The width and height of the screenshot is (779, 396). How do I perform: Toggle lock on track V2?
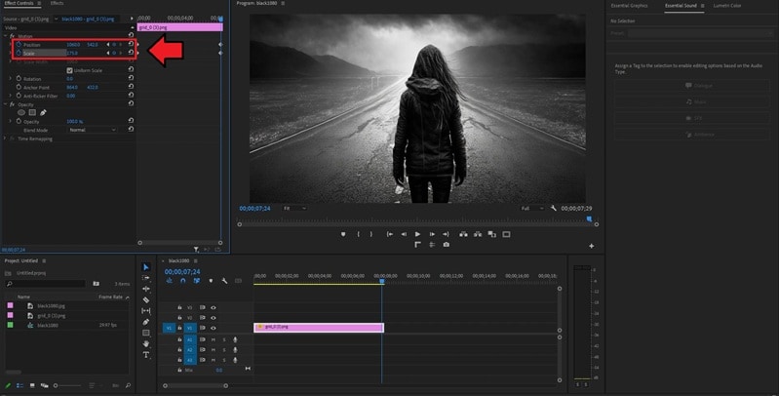[x=179, y=318]
